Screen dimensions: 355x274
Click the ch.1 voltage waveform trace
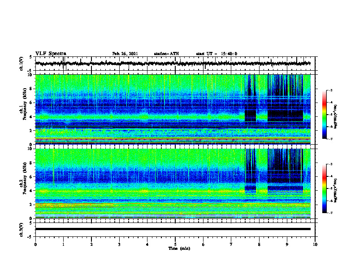pos(173,64)
